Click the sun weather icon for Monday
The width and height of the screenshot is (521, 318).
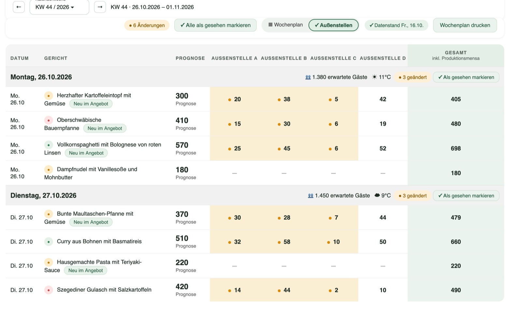click(374, 77)
